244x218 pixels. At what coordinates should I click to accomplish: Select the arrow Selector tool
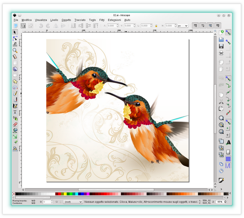(15, 32)
